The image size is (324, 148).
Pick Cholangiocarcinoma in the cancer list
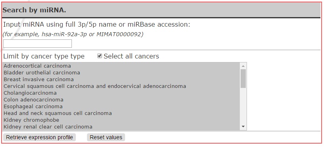coord(121,93)
